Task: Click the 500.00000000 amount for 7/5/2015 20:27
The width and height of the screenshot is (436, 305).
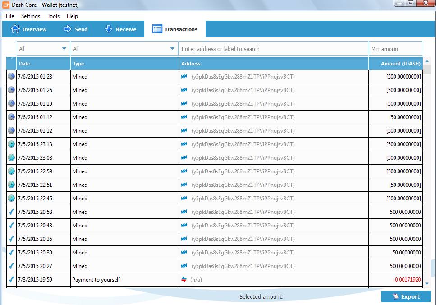Action: coord(405,266)
